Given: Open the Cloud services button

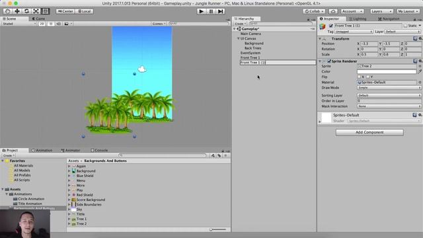Looking at the screenshot, I should [x=333, y=11].
